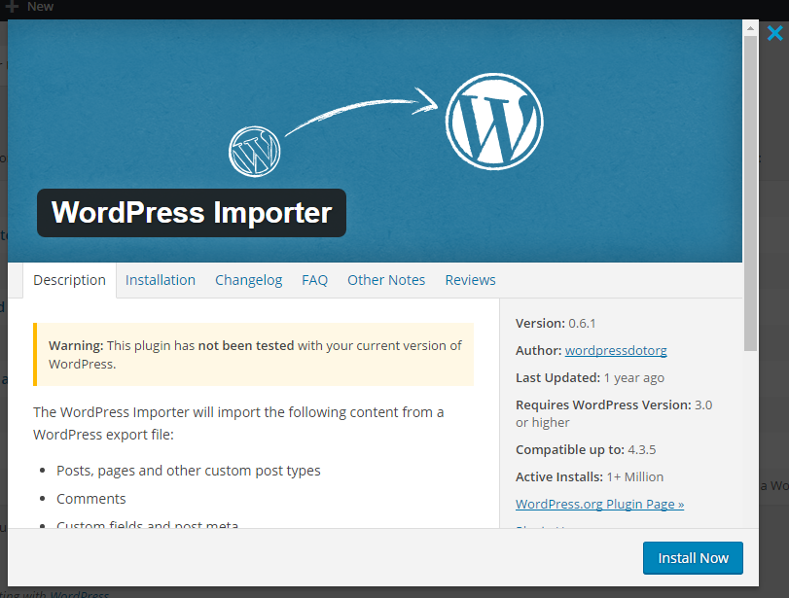This screenshot has width=789, height=598.
Task: Click the small sketched WordPress logo
Action: click(x=255, y=152)
